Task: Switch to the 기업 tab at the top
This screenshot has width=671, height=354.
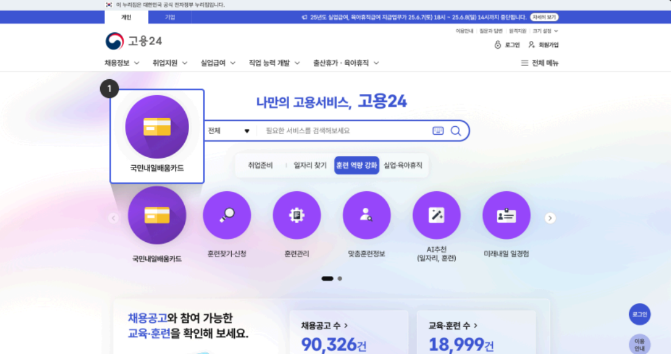Action: pos(170,17)
